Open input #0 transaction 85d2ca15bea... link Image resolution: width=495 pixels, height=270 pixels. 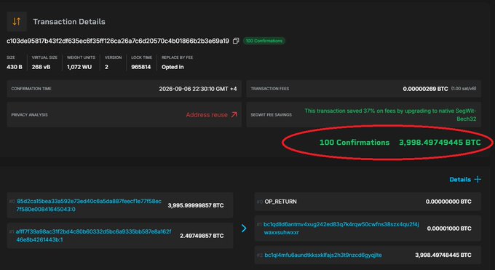coord(89,205)
